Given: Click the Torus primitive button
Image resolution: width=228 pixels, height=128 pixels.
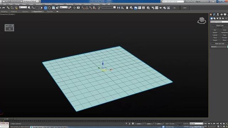Looking at the screenshot, I should [x=215, y=38].
